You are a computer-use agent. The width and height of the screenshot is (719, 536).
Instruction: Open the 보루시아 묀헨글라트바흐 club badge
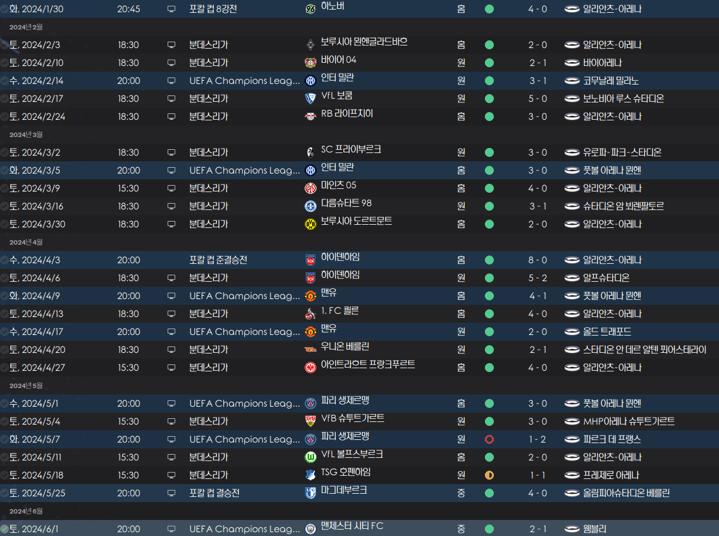click(x=310, y=45)
